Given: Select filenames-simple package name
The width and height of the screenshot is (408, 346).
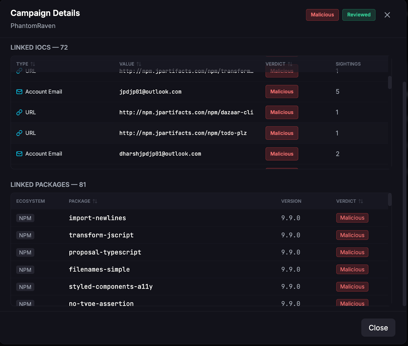Looking at the screenshot, I should pos(99,269).
